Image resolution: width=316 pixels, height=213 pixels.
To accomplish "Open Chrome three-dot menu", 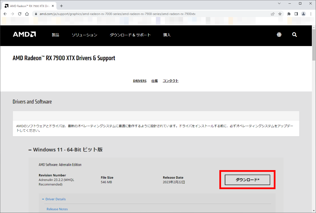I will coord(311,14).
